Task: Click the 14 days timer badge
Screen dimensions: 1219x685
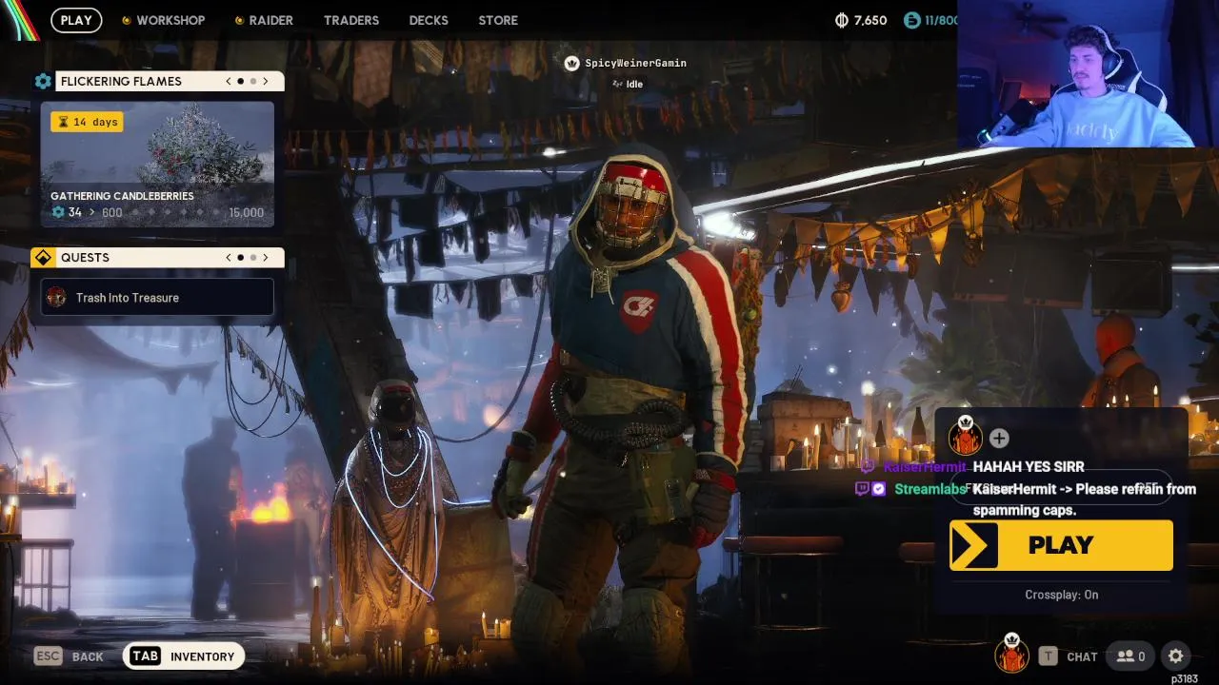Action: [87, 122]
